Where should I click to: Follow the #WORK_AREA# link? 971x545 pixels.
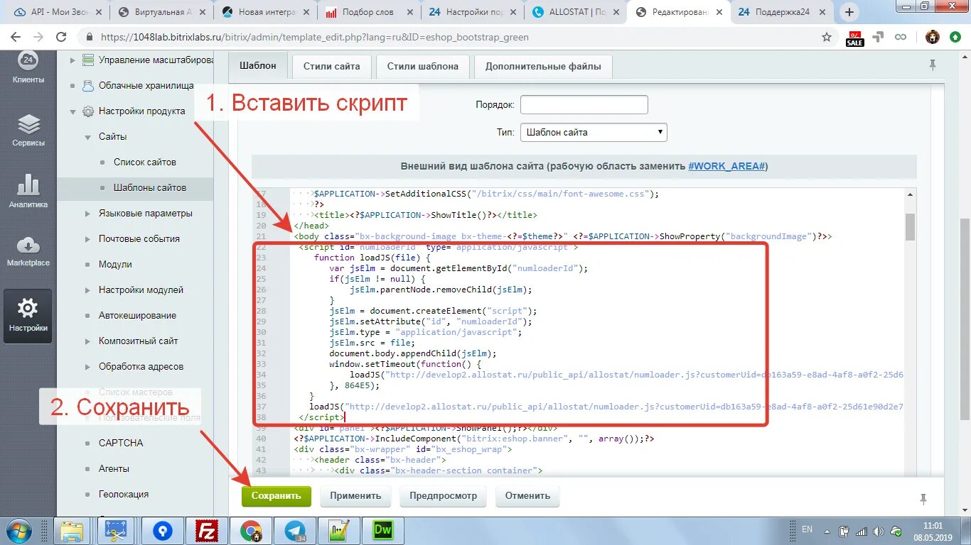point(726,167)
